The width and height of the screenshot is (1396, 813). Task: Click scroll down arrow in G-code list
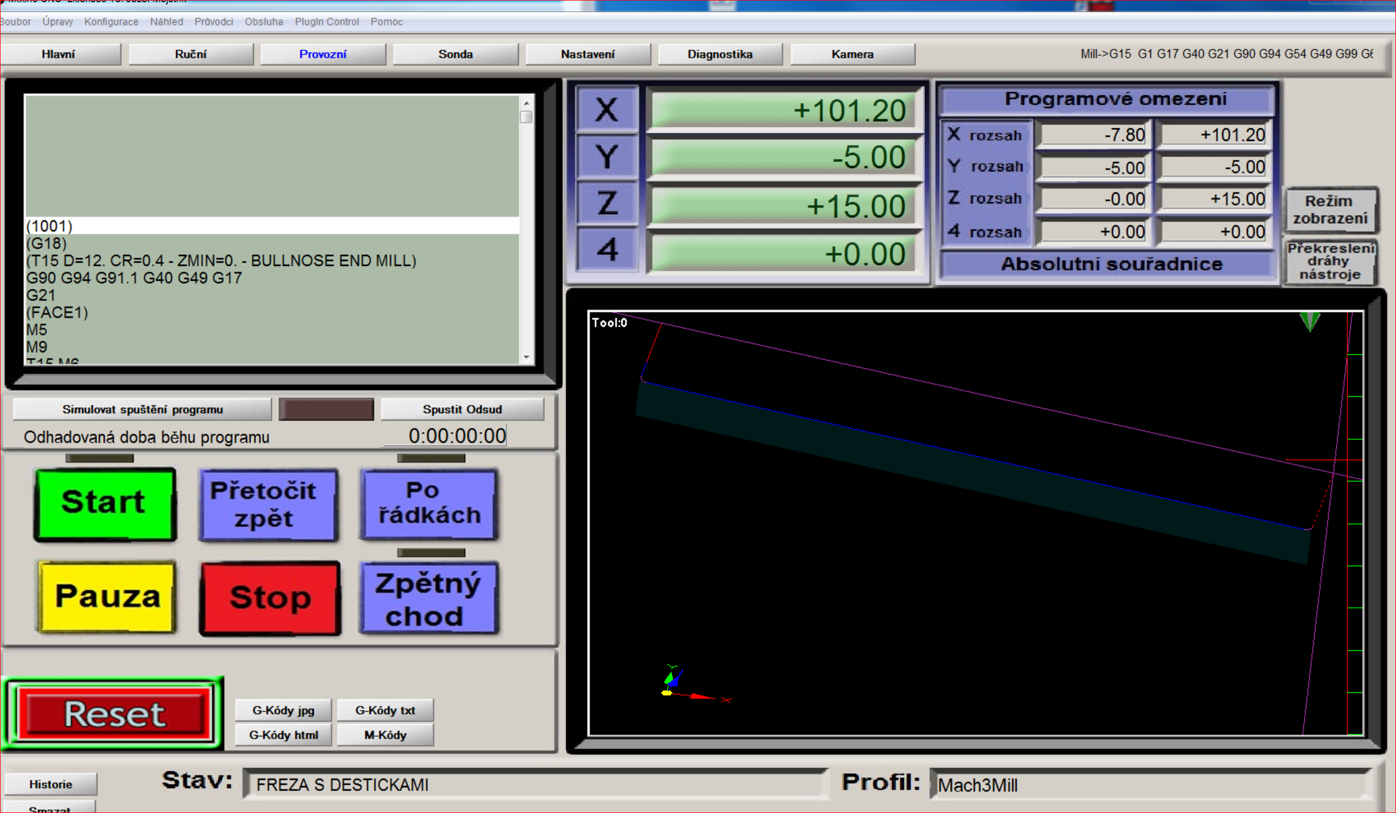click(526, 357)
